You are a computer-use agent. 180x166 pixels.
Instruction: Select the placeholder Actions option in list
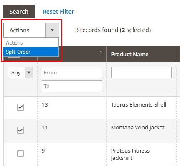point(31,43)
